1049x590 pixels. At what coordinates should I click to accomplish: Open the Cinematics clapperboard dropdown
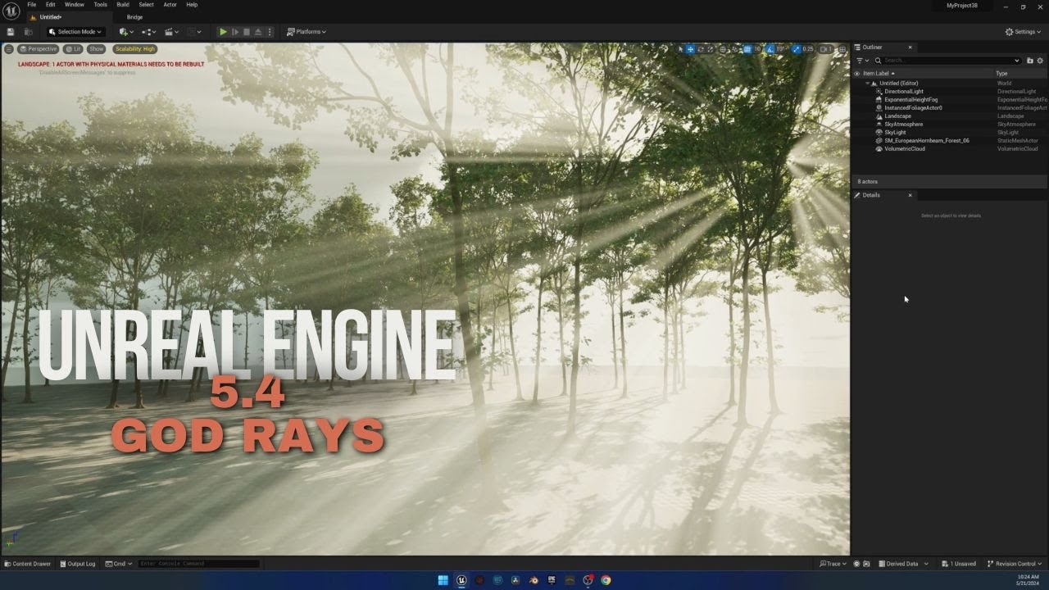(171, 32)
